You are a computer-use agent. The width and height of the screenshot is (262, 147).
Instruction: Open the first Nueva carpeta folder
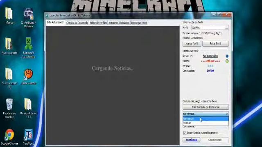click(x=9, y=46)
